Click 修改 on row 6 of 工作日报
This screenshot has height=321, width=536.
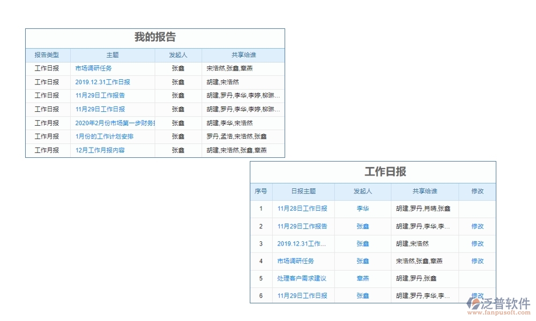tap(477, 296)
